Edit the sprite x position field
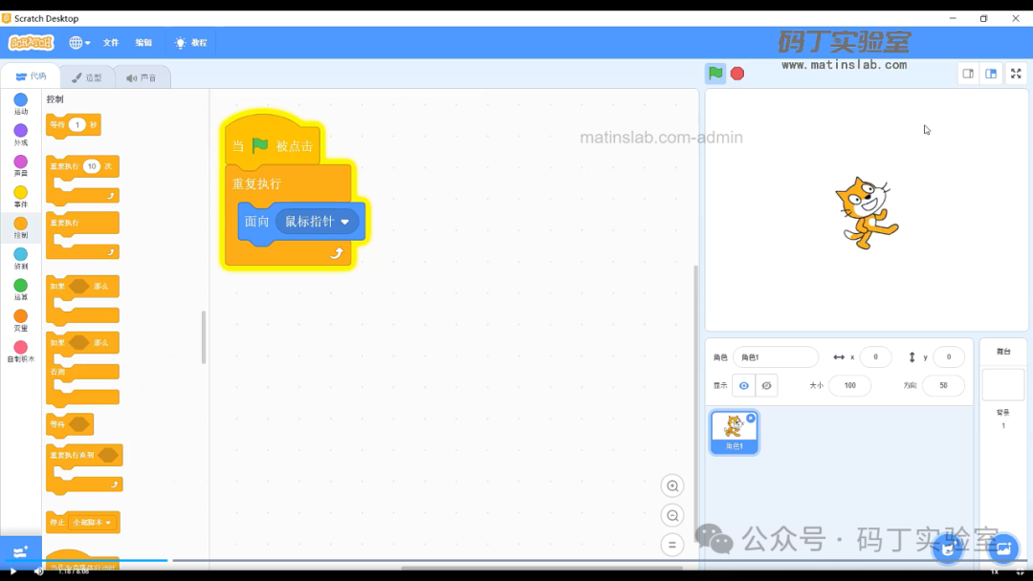 (875, 357)
